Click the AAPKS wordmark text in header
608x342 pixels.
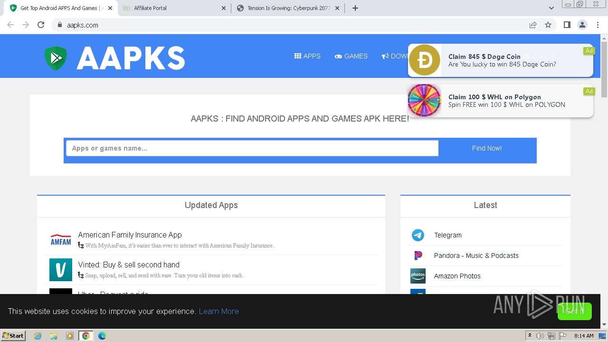[131, 58]
